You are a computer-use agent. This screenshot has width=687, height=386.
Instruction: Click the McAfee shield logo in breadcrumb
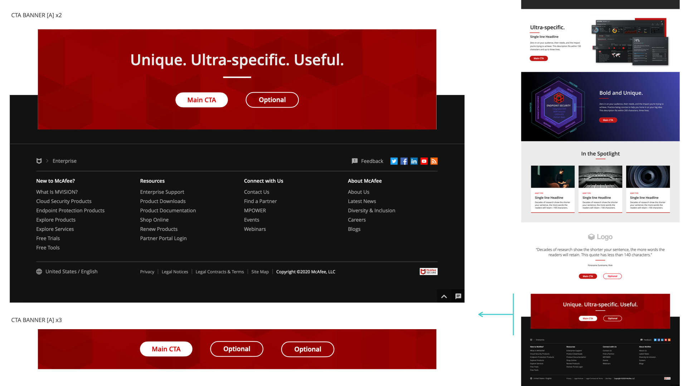coord(39,161)
